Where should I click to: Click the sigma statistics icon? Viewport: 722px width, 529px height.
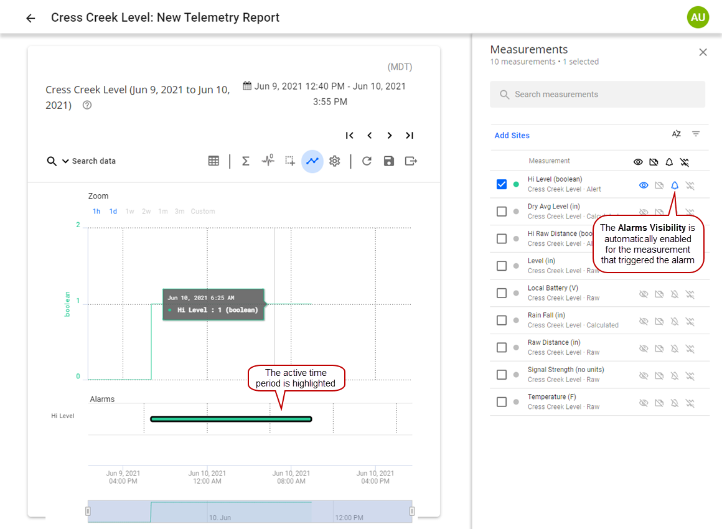245,161
